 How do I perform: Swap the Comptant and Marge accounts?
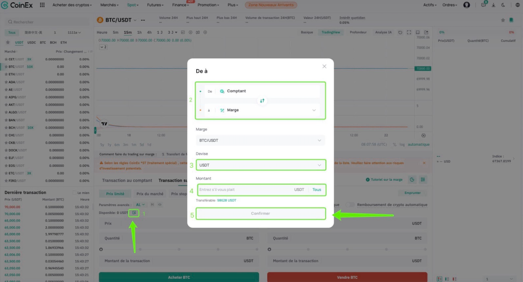coord(262,101)
